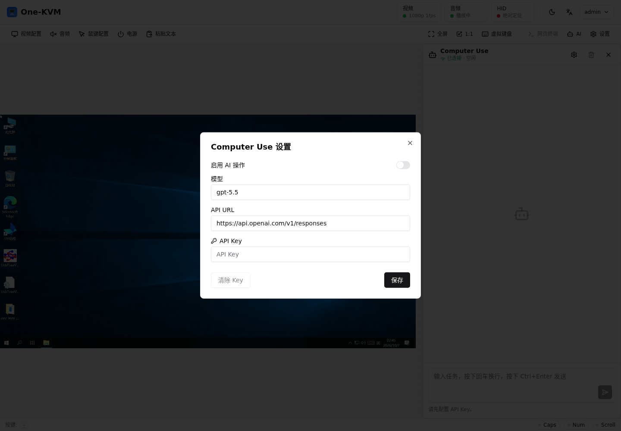The height and width of the screenshot is (431, 621).
Task: Open the 粘贴文本 clipboard tool
Action: click(x=161, y=34)
